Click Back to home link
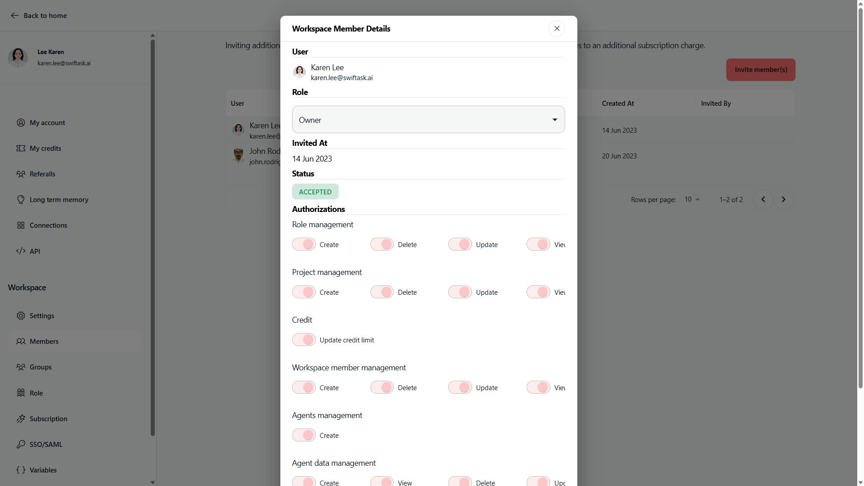Screen dimensions: 864x486 tap(39, 16)
